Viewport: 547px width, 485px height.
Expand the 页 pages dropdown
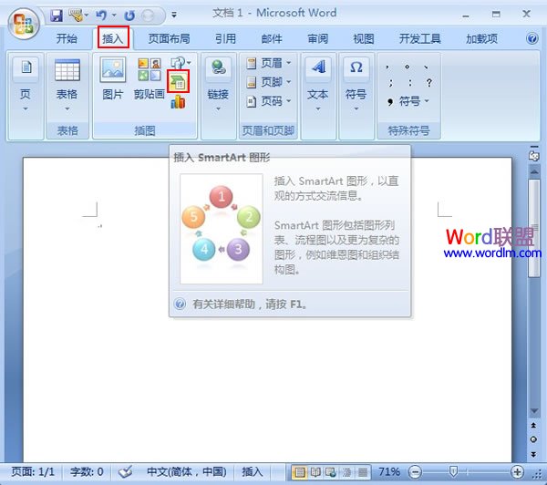[26, 86]
